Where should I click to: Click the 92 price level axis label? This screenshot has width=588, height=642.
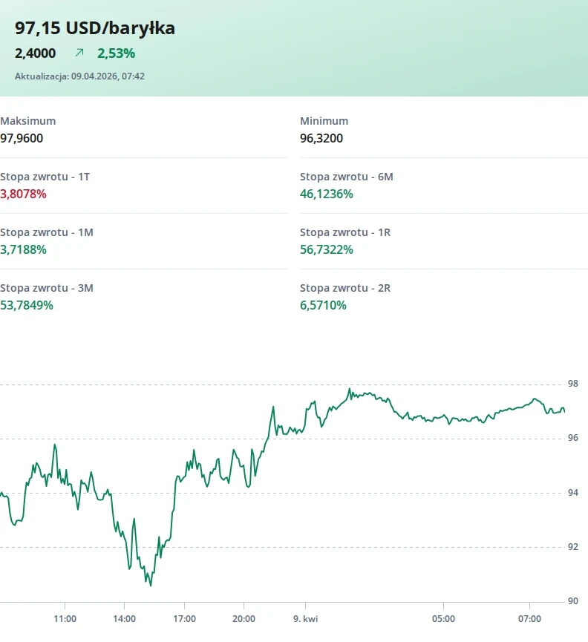(572, 547)
